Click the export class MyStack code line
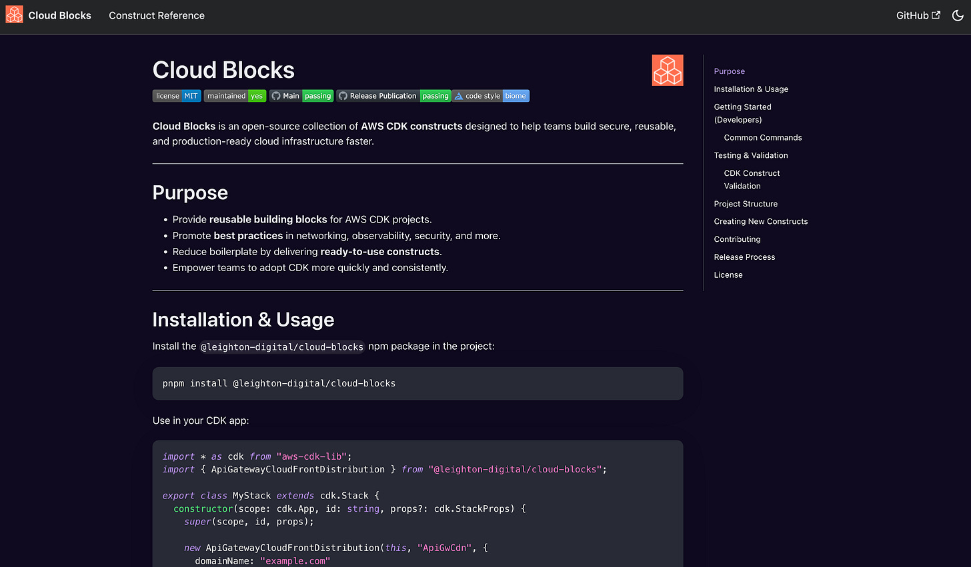Image resolution: width=971 pixels, height=567 pixels. click(x=271, y=496)
